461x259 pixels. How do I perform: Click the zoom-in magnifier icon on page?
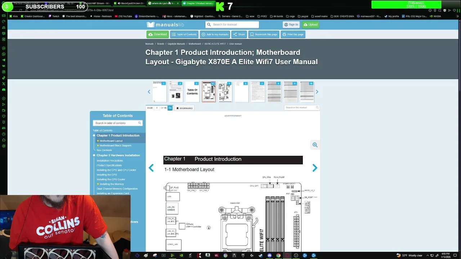click(x=315, y=145)
